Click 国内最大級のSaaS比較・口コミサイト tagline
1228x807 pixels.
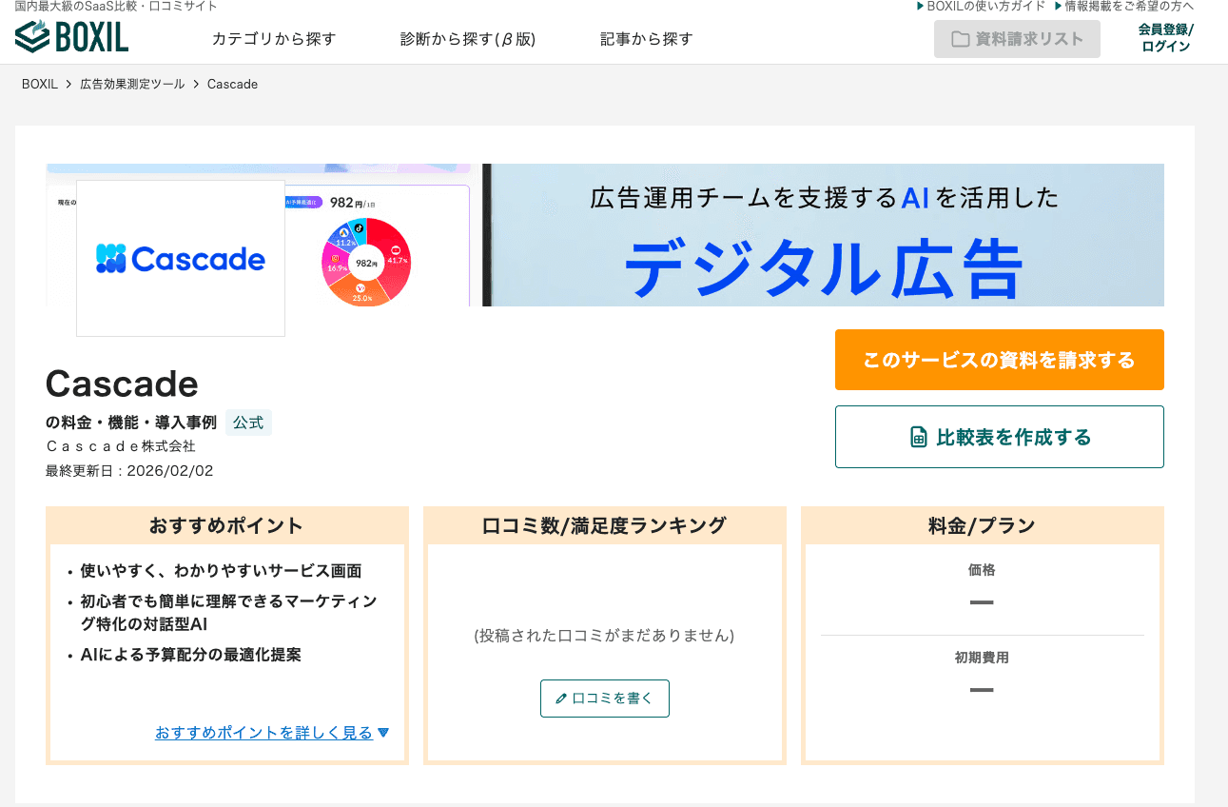click(115, 6)
